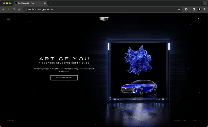Open the Languages link
This screenshot has height=127, width=208.
tap(10, 120)
